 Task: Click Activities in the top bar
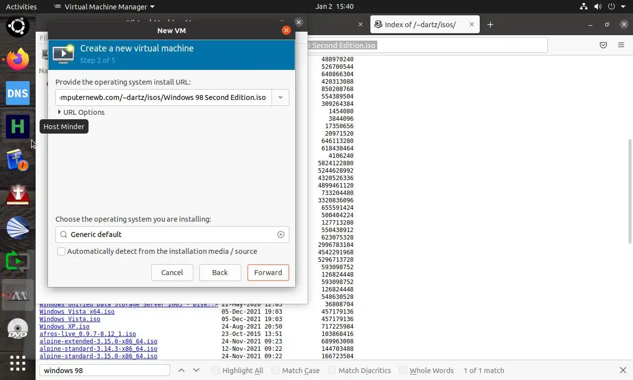[21, 6]
